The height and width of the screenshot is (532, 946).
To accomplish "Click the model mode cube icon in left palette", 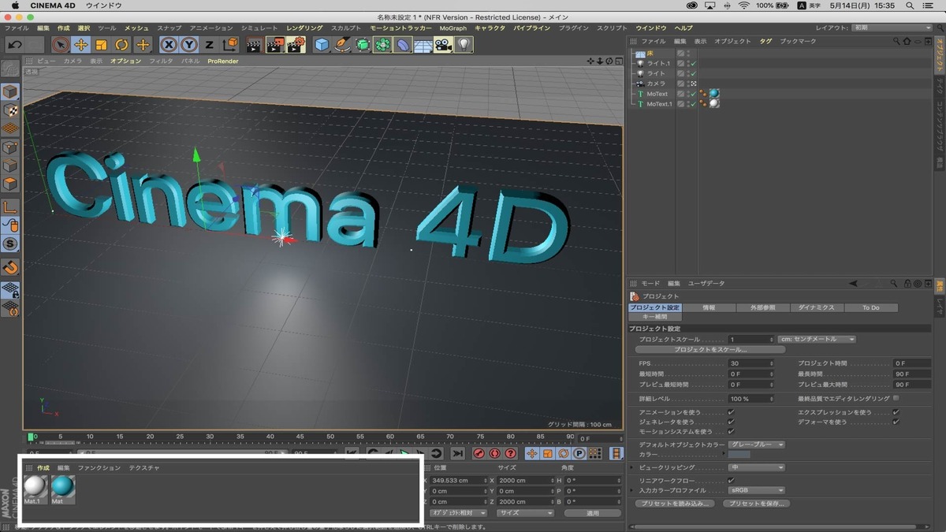I will (10, 92).
